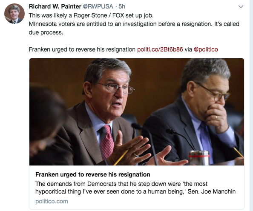The width and height of the screenshot is (253, 211).
Task: Click the 'MInnesota voters are entitled' sentence
Action: pos(134,24)
